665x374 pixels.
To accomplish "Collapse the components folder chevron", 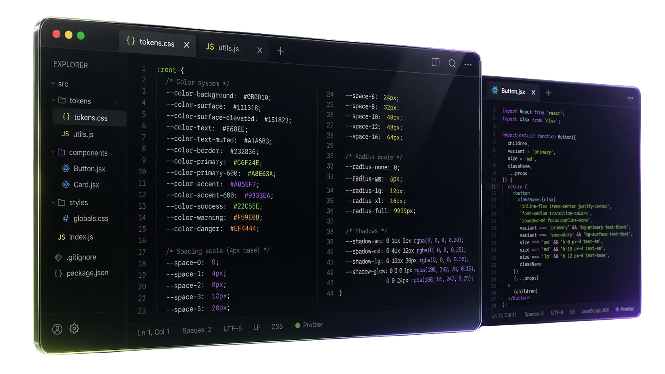I will pyautogui.click(x=53, y=152).
